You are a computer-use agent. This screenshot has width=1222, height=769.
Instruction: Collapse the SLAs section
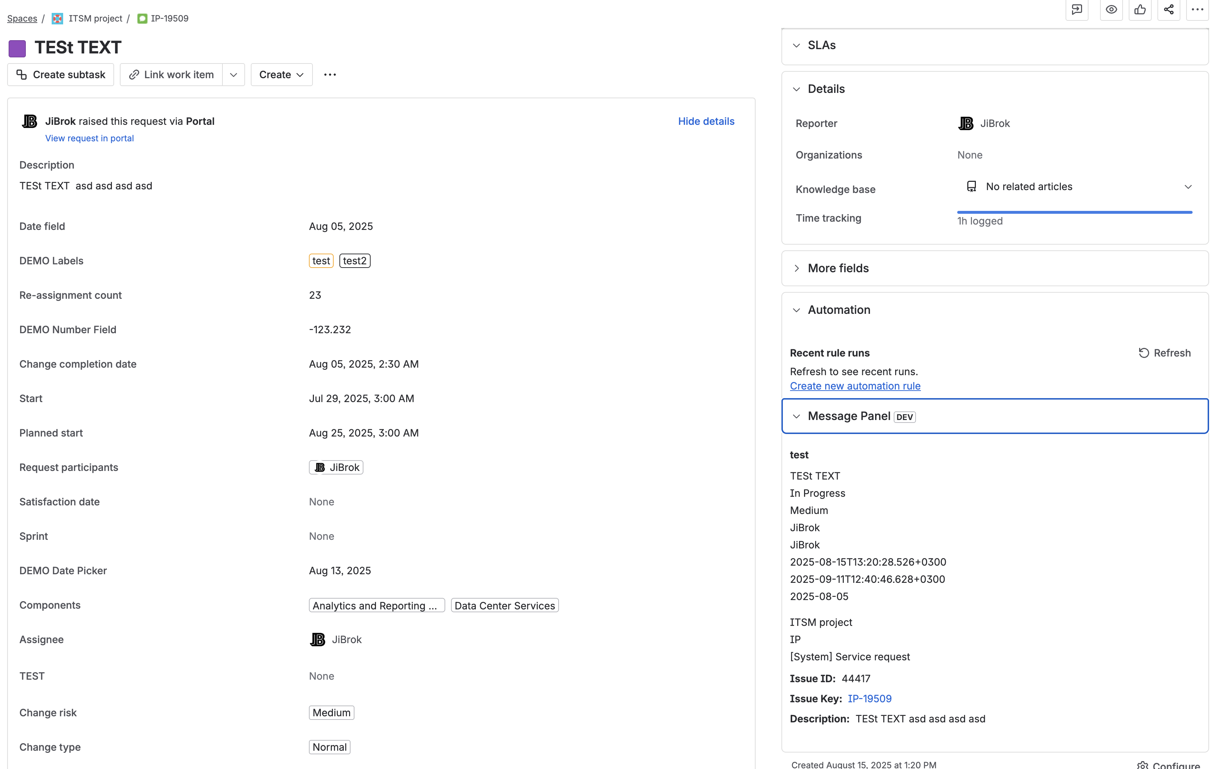(x=796, y=45)
